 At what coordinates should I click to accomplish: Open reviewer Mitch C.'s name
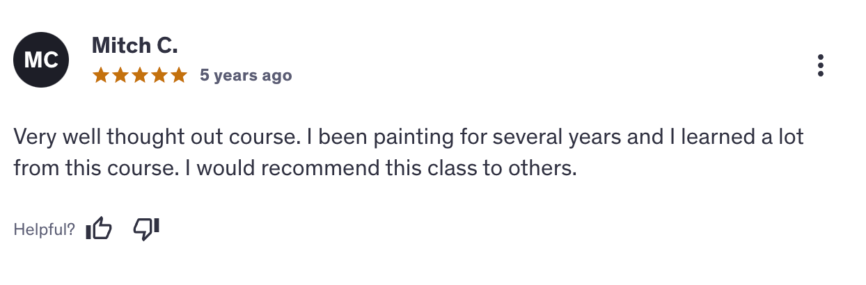click(135, 46)
